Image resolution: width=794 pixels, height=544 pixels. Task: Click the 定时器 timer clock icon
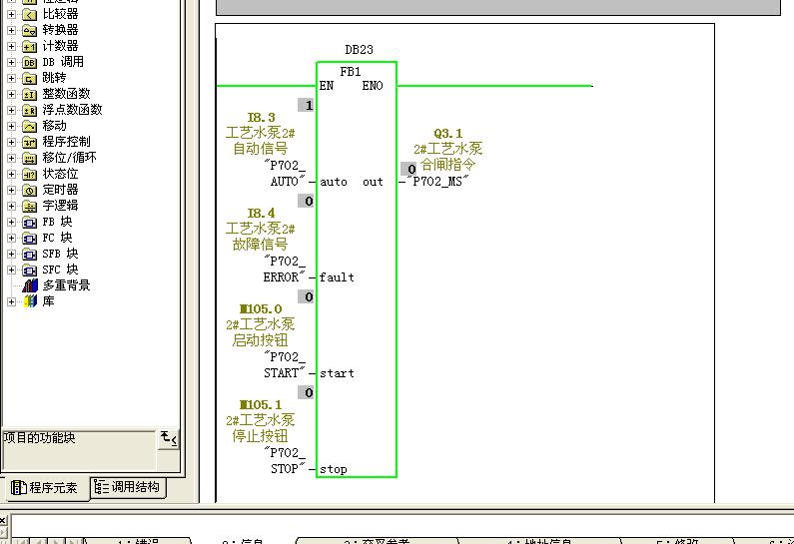point(29,191)
